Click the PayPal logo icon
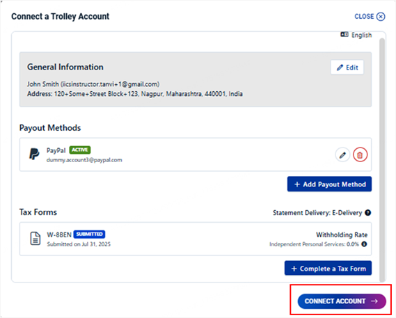This screenshot has width=396, height=318. pyautogui.click(x=34, y=154)
